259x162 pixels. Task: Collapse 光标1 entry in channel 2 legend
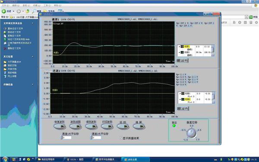pyautogui.click(x=180, y=94)
